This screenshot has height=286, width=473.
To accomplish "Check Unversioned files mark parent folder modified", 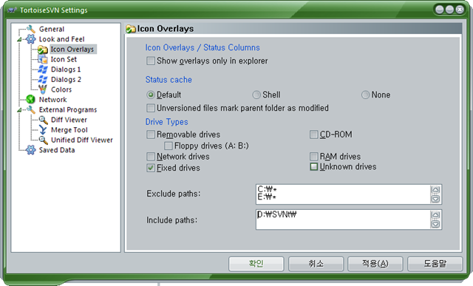I will tap(151, 108).
